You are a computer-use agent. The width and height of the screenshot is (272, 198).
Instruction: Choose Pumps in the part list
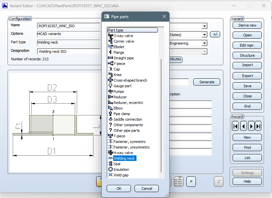point(118,91)
